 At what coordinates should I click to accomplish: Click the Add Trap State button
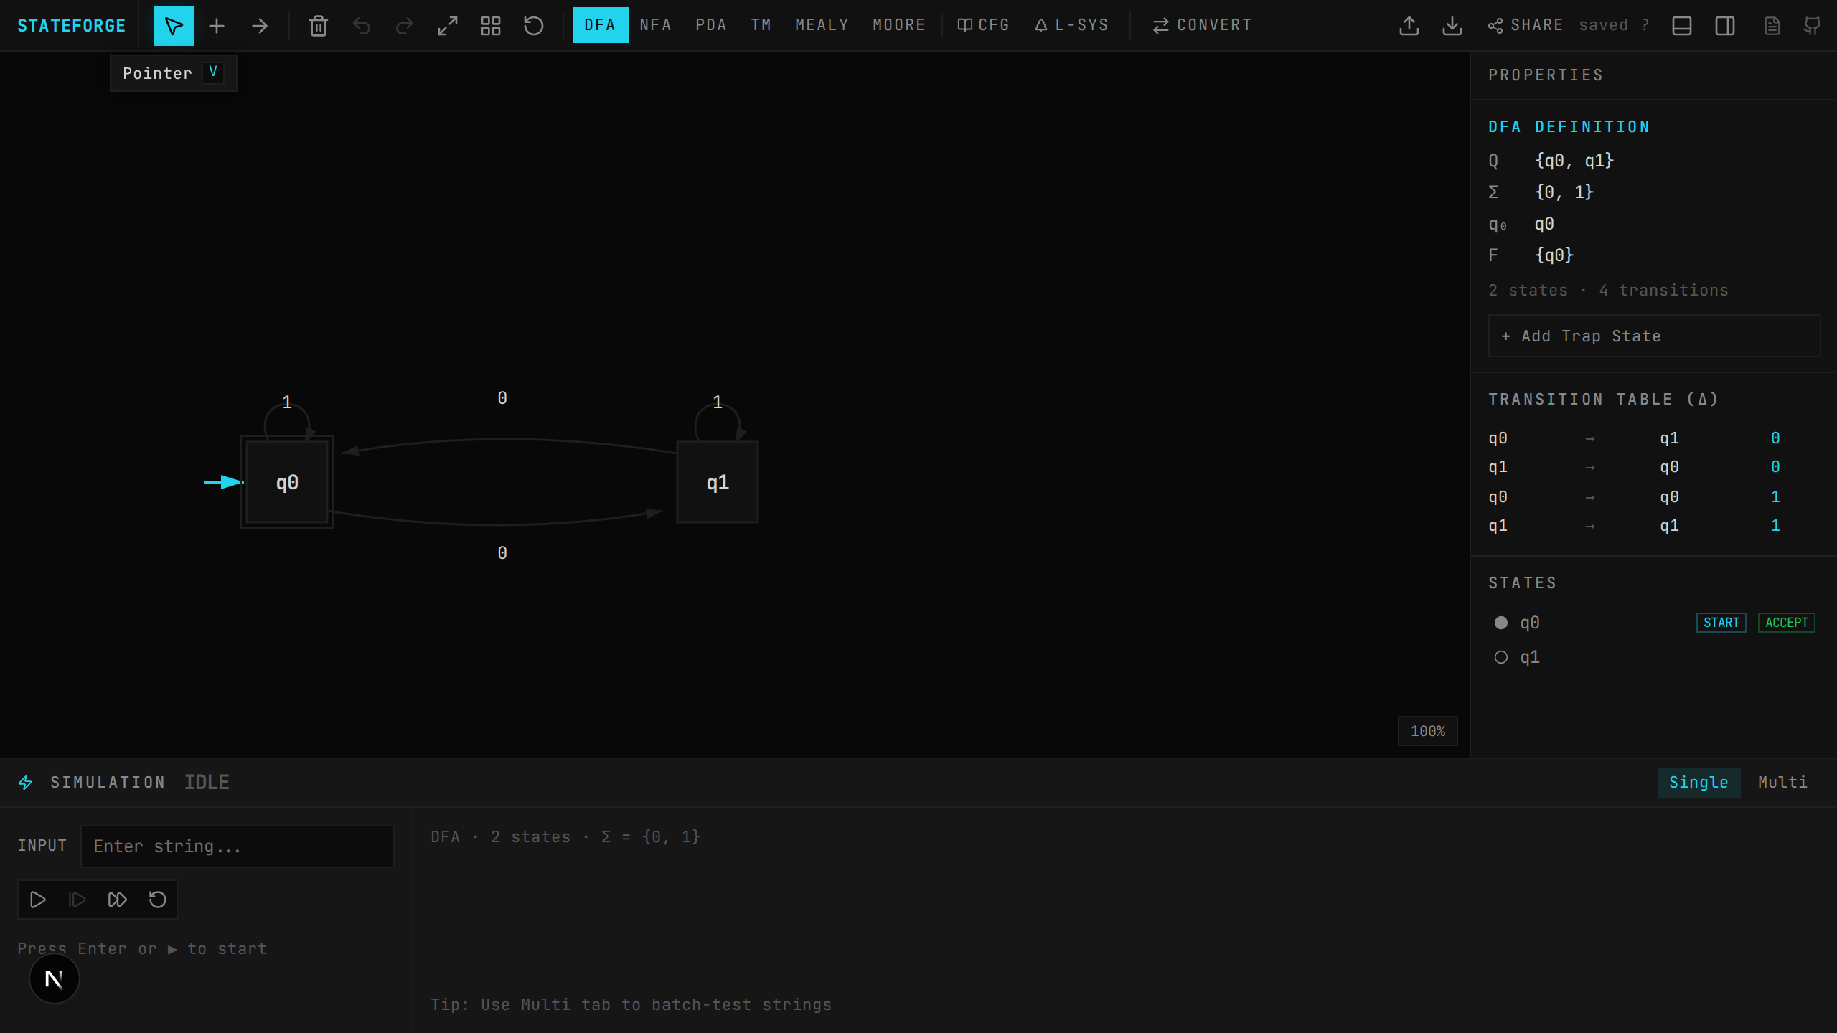coord(1653,336)
